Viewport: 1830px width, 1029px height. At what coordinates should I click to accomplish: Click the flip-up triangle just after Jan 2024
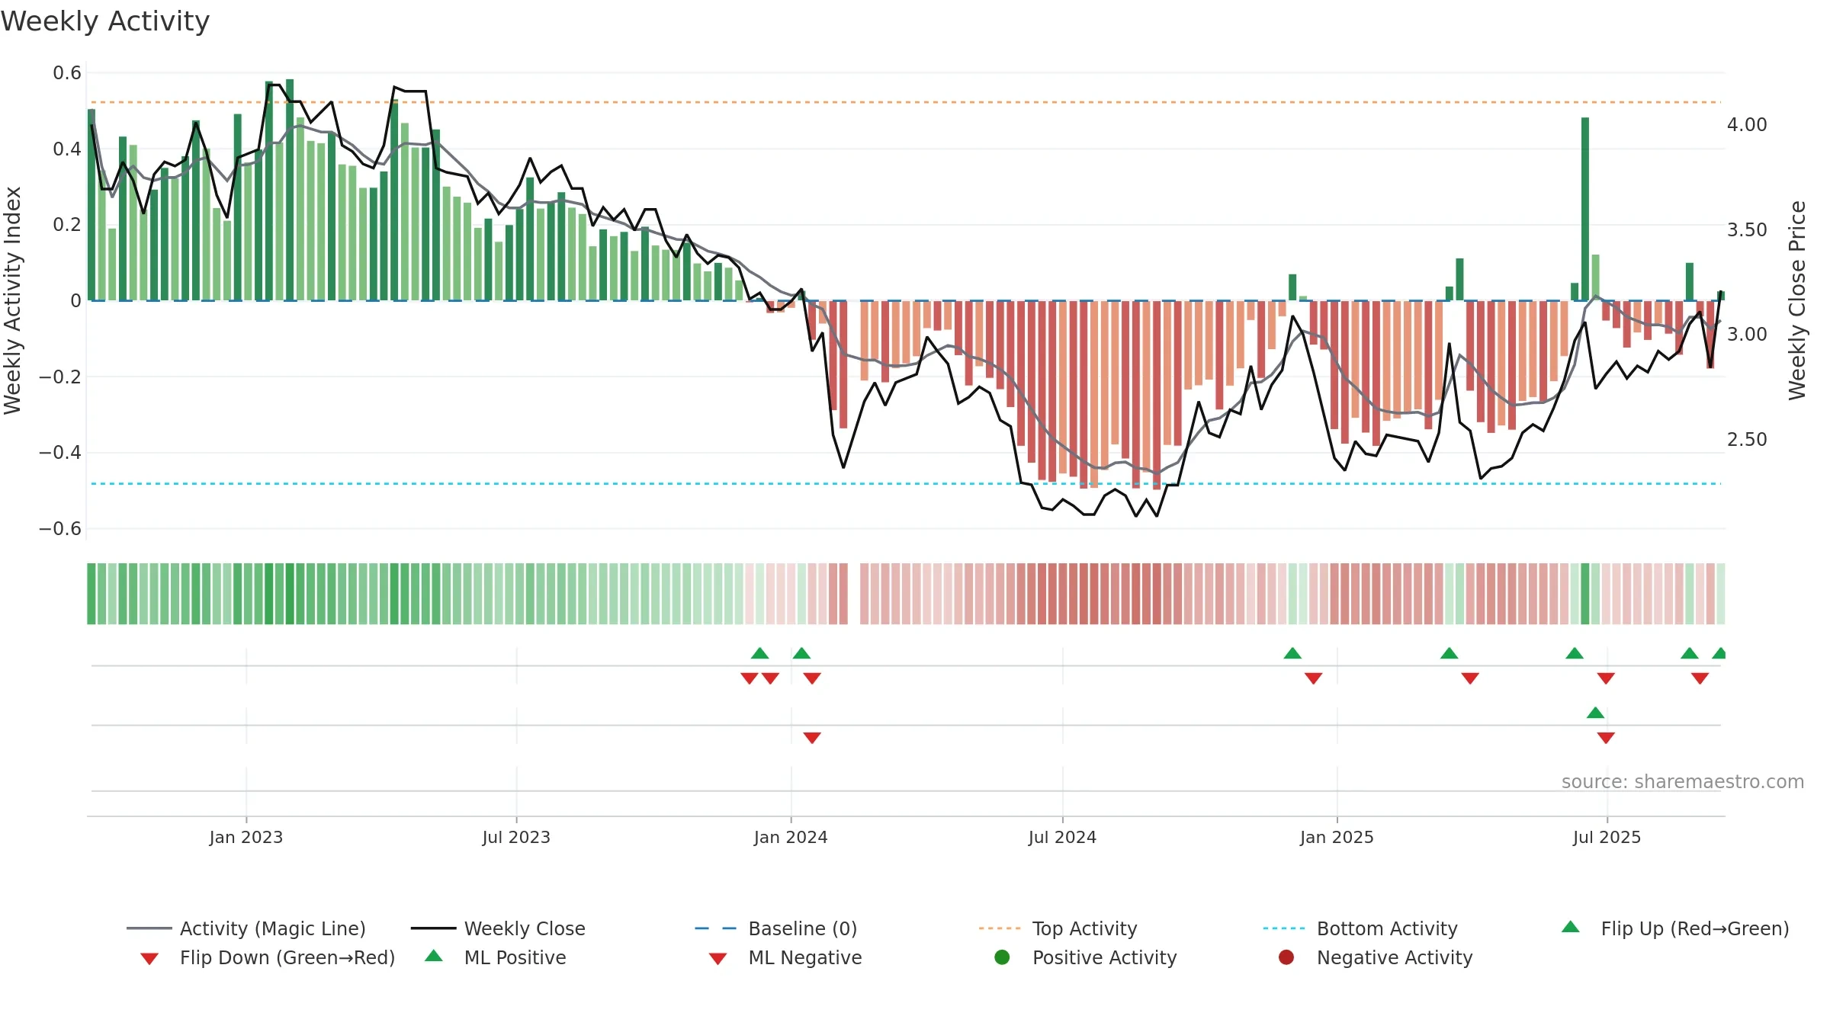(x=801, y=653)
